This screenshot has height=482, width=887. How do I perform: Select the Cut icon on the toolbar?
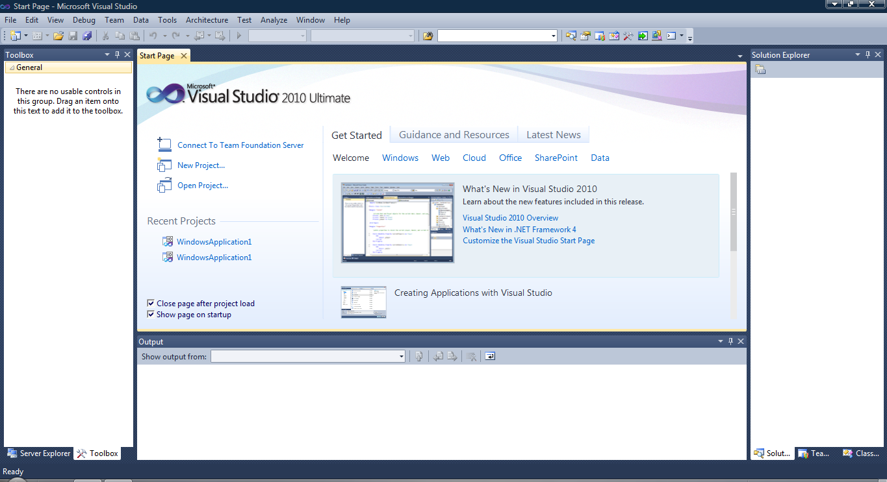pos(105,36)
